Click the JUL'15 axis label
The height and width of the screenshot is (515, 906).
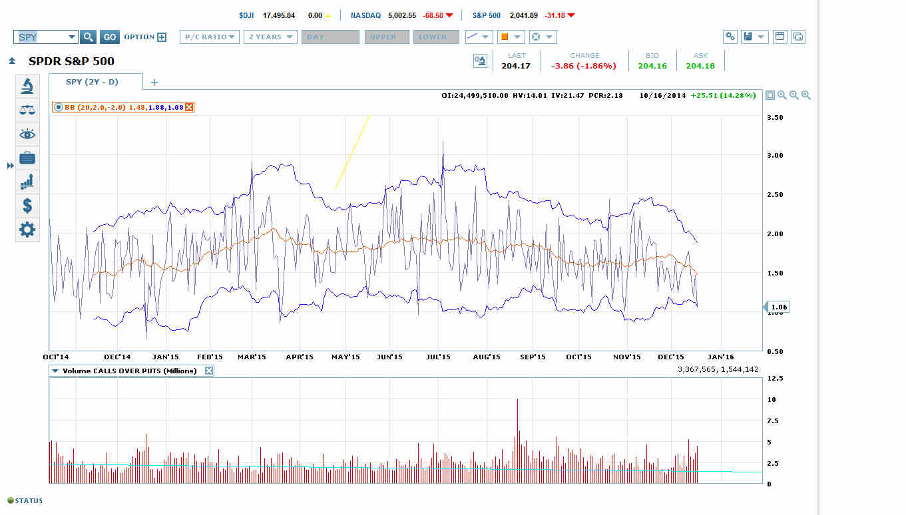tap(437, 357)
